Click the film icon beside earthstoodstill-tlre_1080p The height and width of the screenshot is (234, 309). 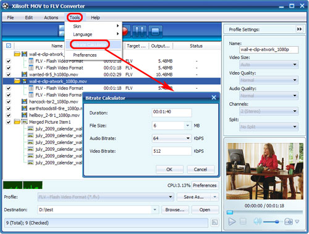click(x=24, y=108)
